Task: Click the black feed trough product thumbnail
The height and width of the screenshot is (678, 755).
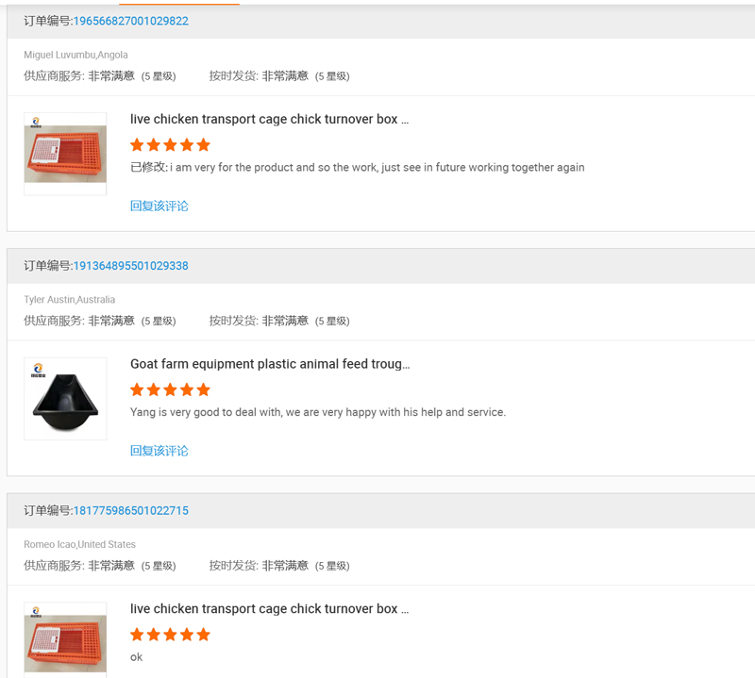Action: (x=65, y=399)
